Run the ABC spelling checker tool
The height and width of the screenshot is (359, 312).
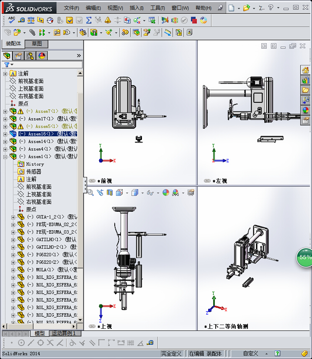[x=11, y=20]
